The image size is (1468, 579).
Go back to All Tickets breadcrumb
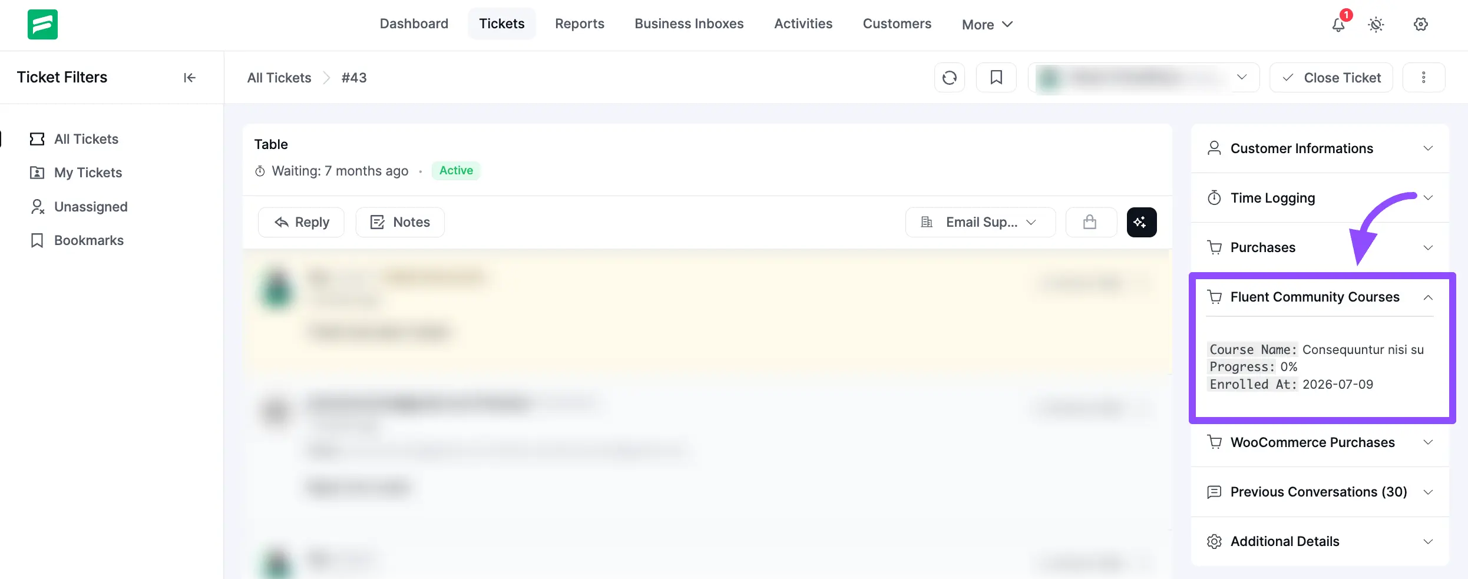pyautogui.click(x=279, y=78)
